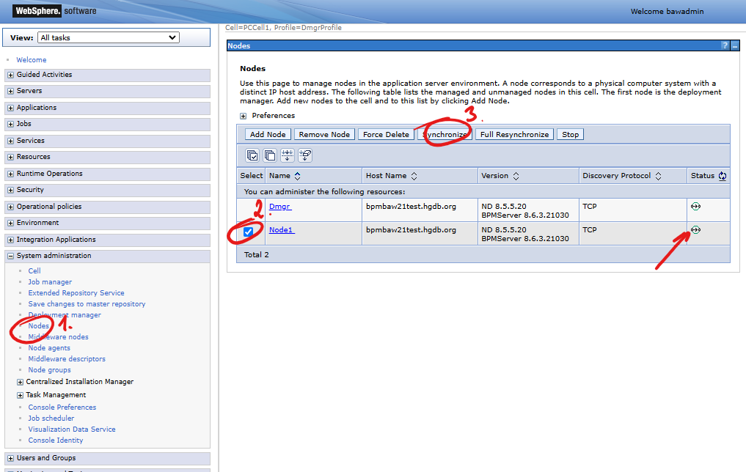
Task: Sort the table by Host Name column
Action: (x=414, y=176)
